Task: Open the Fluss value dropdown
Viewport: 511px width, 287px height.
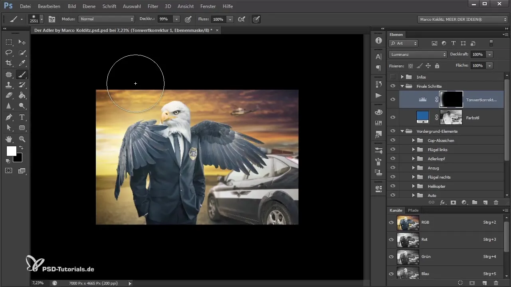Action: pos(230,19)
